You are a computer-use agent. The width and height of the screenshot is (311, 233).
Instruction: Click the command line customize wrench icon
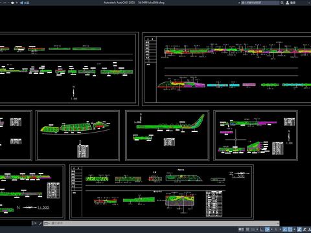pos(40,223)
